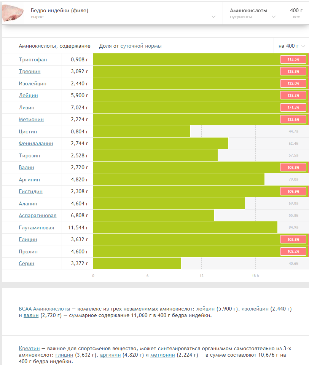The image size is (309, 365).
Task: Open the Гистидин amino acid link
Action: point(30,192)
